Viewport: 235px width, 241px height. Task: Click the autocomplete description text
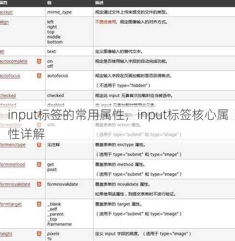(x=131, y=61)
